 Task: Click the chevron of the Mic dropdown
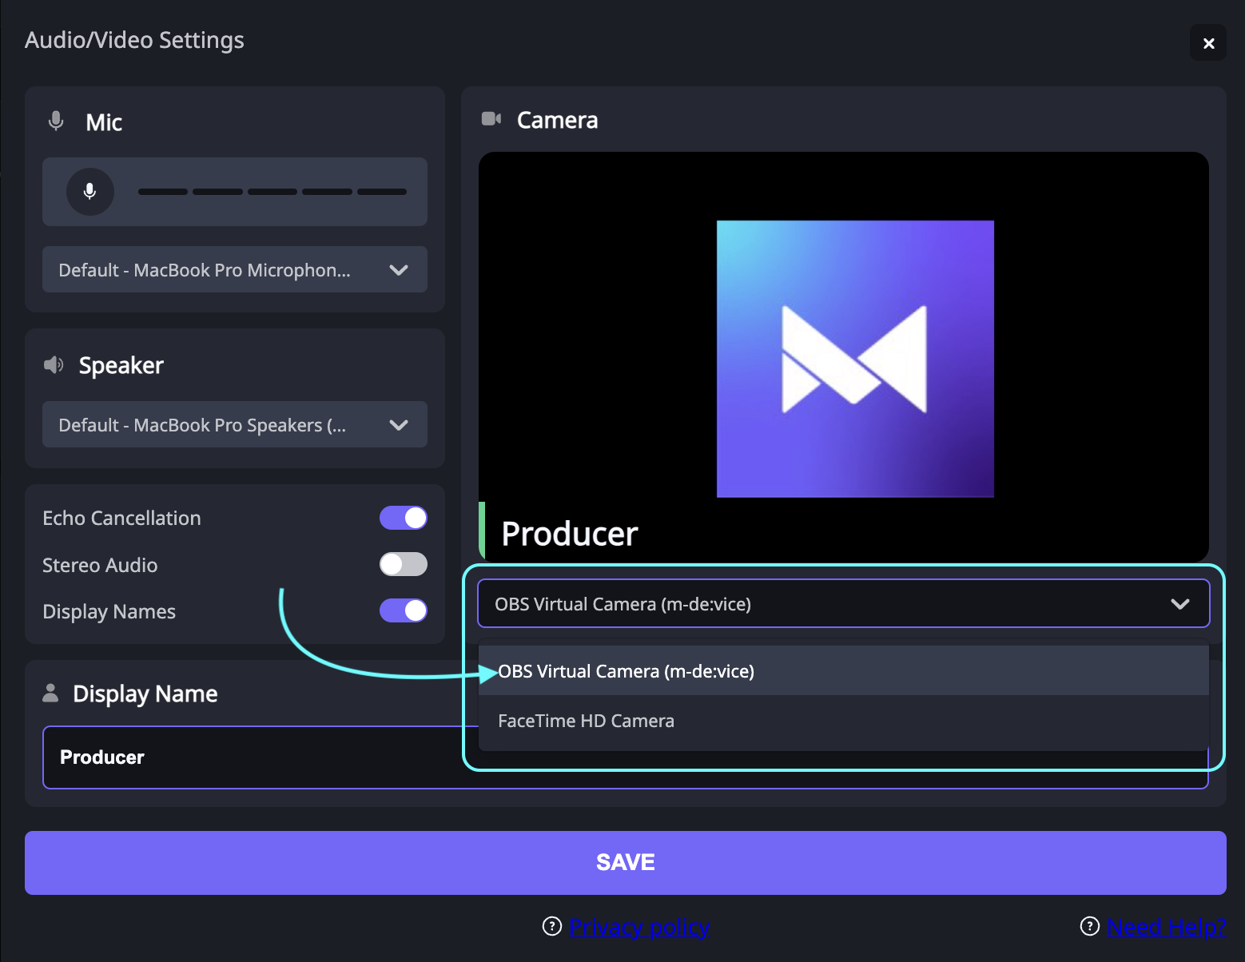399,270
